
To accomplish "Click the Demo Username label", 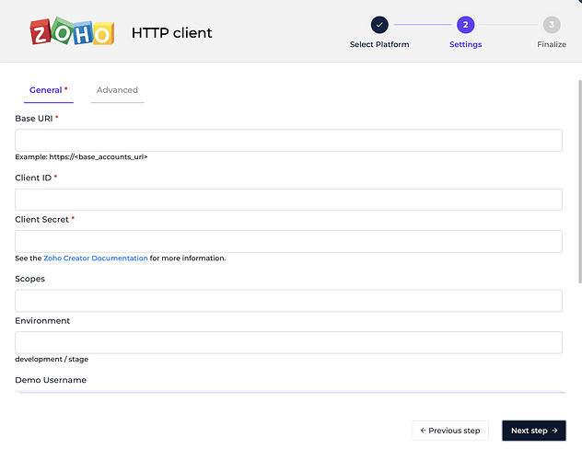I will tap(51, 380).
